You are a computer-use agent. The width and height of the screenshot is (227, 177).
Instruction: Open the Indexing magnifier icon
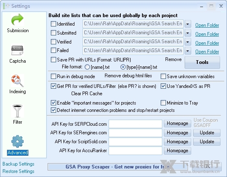pyautogui.click(x=17, y=81)
